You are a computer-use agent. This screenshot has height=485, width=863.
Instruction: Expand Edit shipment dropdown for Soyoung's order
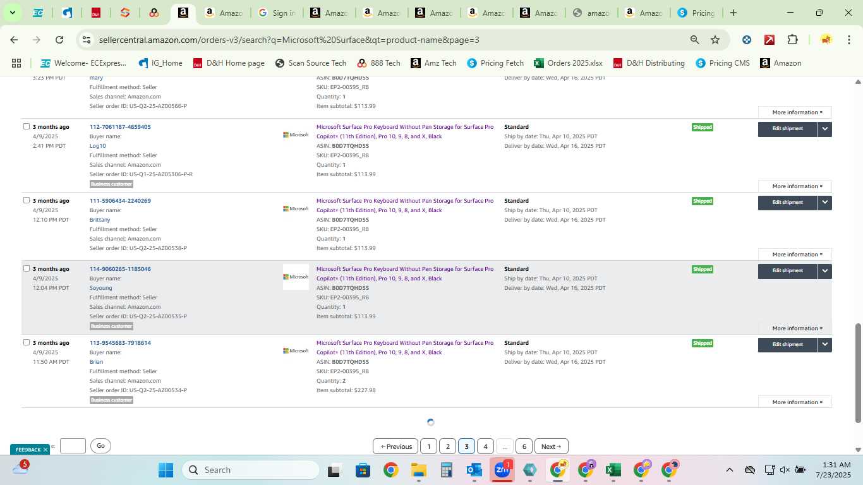[x=824, y=271]
